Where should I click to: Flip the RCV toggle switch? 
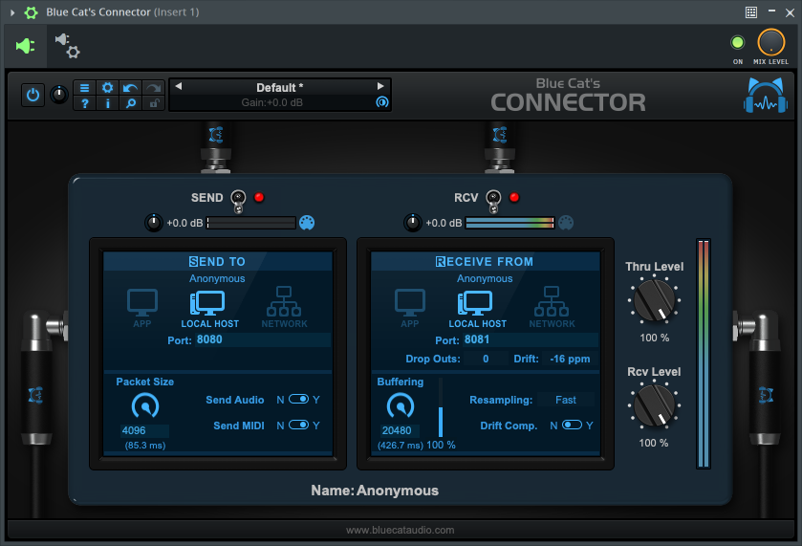click(x=493, y=201)
